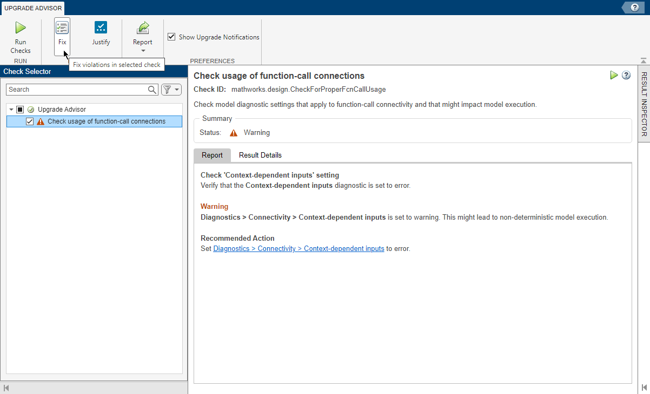Uncheck the function-call connections check

(x=30, y=121)
